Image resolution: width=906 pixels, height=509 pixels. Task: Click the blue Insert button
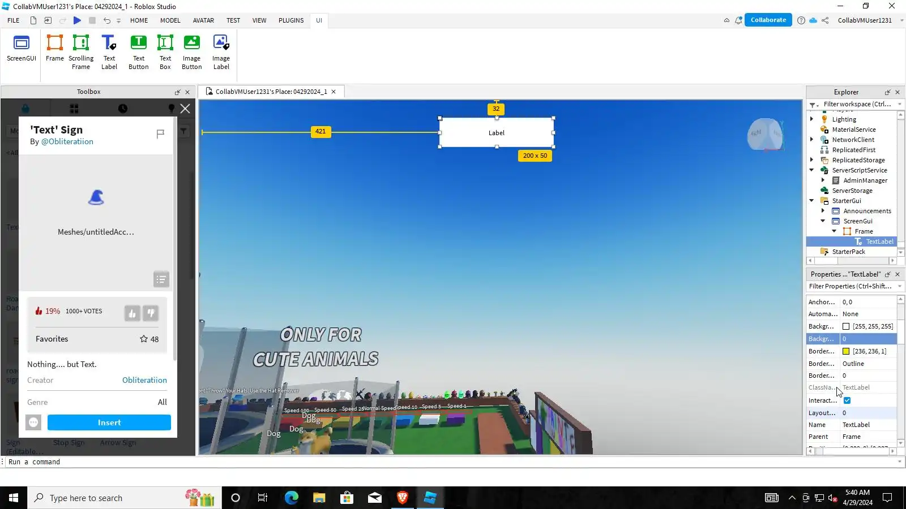pyautogui.click(x=109, y=422)
